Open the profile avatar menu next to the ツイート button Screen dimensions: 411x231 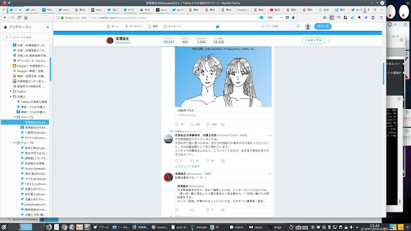(308, 26)
